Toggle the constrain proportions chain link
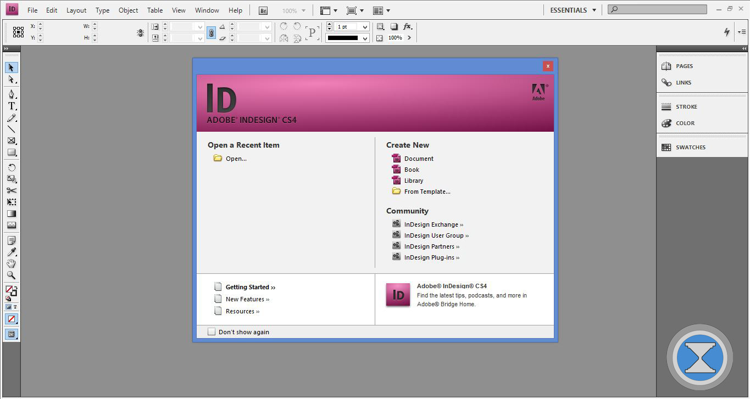Image resolution: width=750 pixels, height=399 pixels. pos(211,32)
